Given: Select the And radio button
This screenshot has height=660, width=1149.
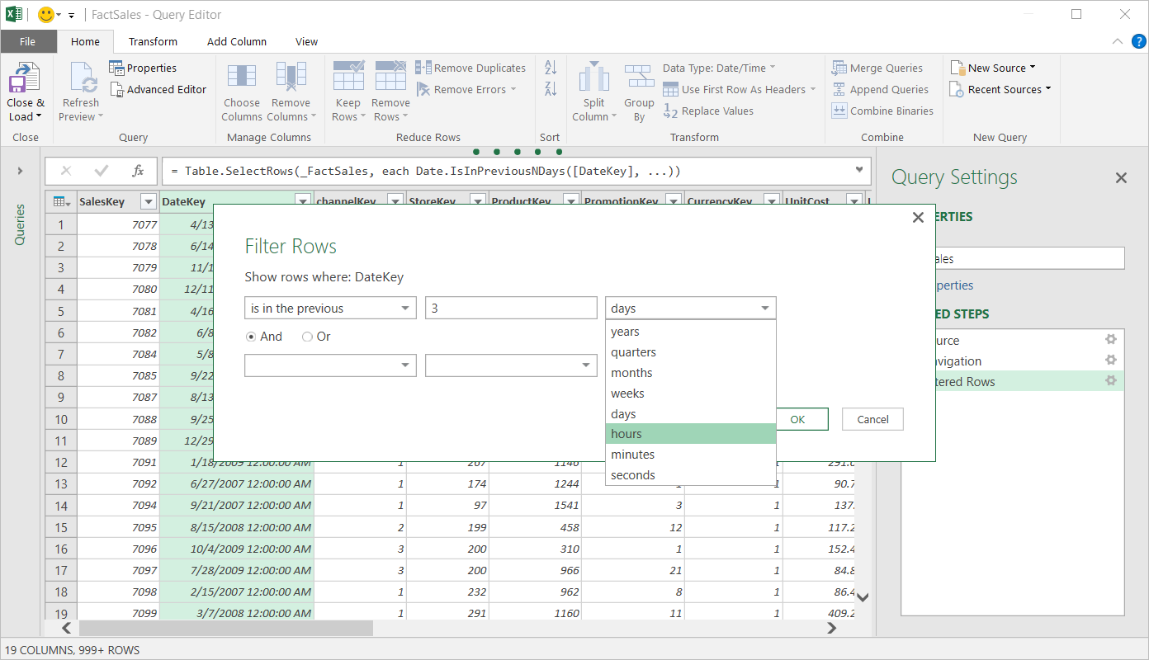Looking at the screenshot, I should [x=251, y=337].
